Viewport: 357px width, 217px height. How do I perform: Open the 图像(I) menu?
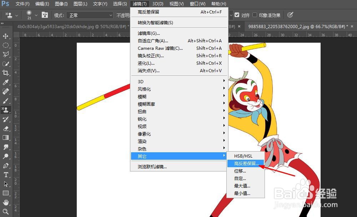coord(61,4)
